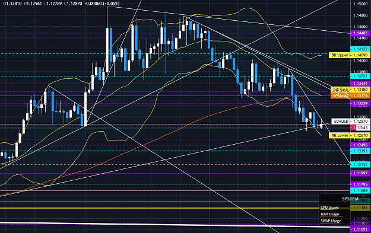The height and width of the screenshot is (233, 371).
Task: Select the yellow 1.13380 price value
Action: click(360, 90)
